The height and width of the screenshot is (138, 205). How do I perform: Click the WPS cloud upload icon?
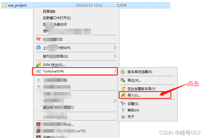(38, 48)
